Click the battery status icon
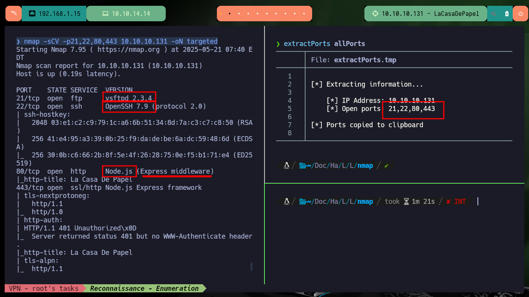Image resolution: width=529 pixels, height=297 pixels. [x=507, y=14]
